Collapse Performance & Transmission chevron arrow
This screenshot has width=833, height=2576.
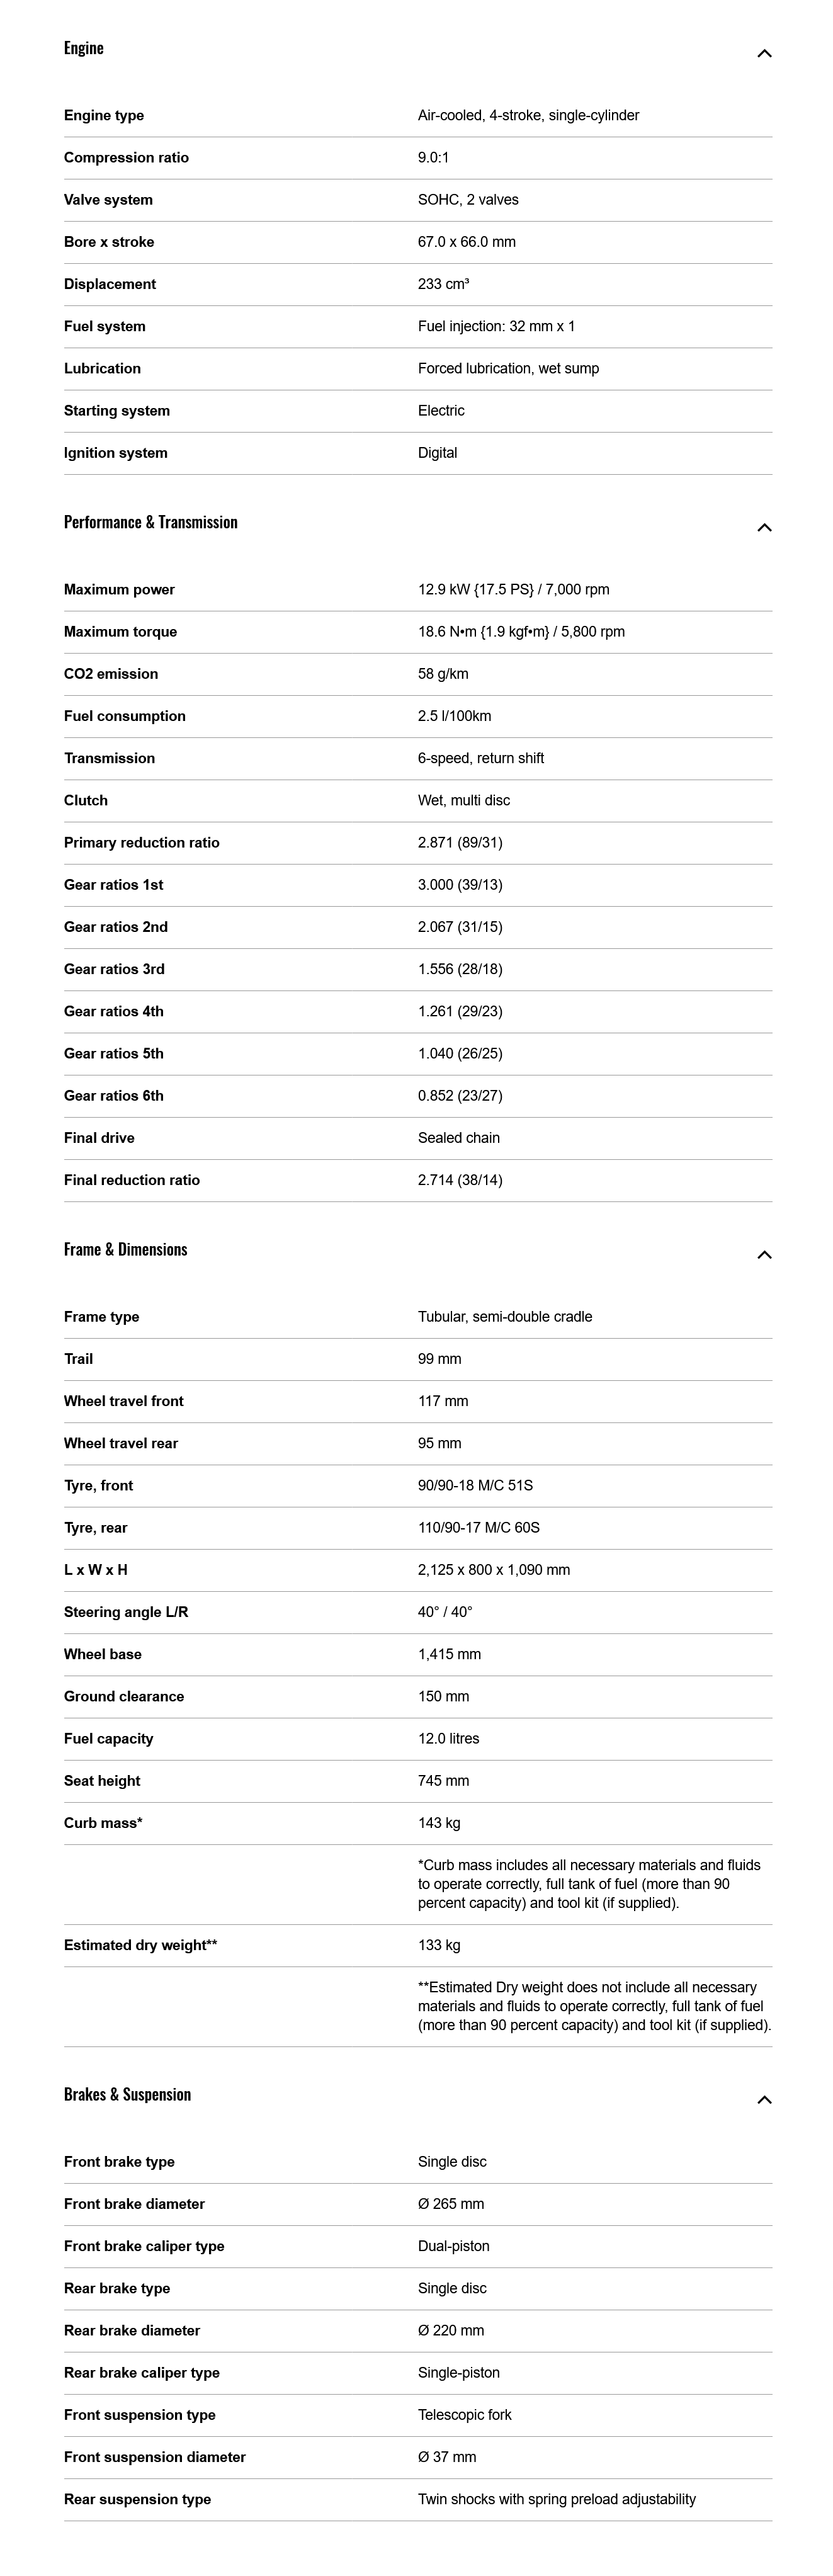click(764, 528)
